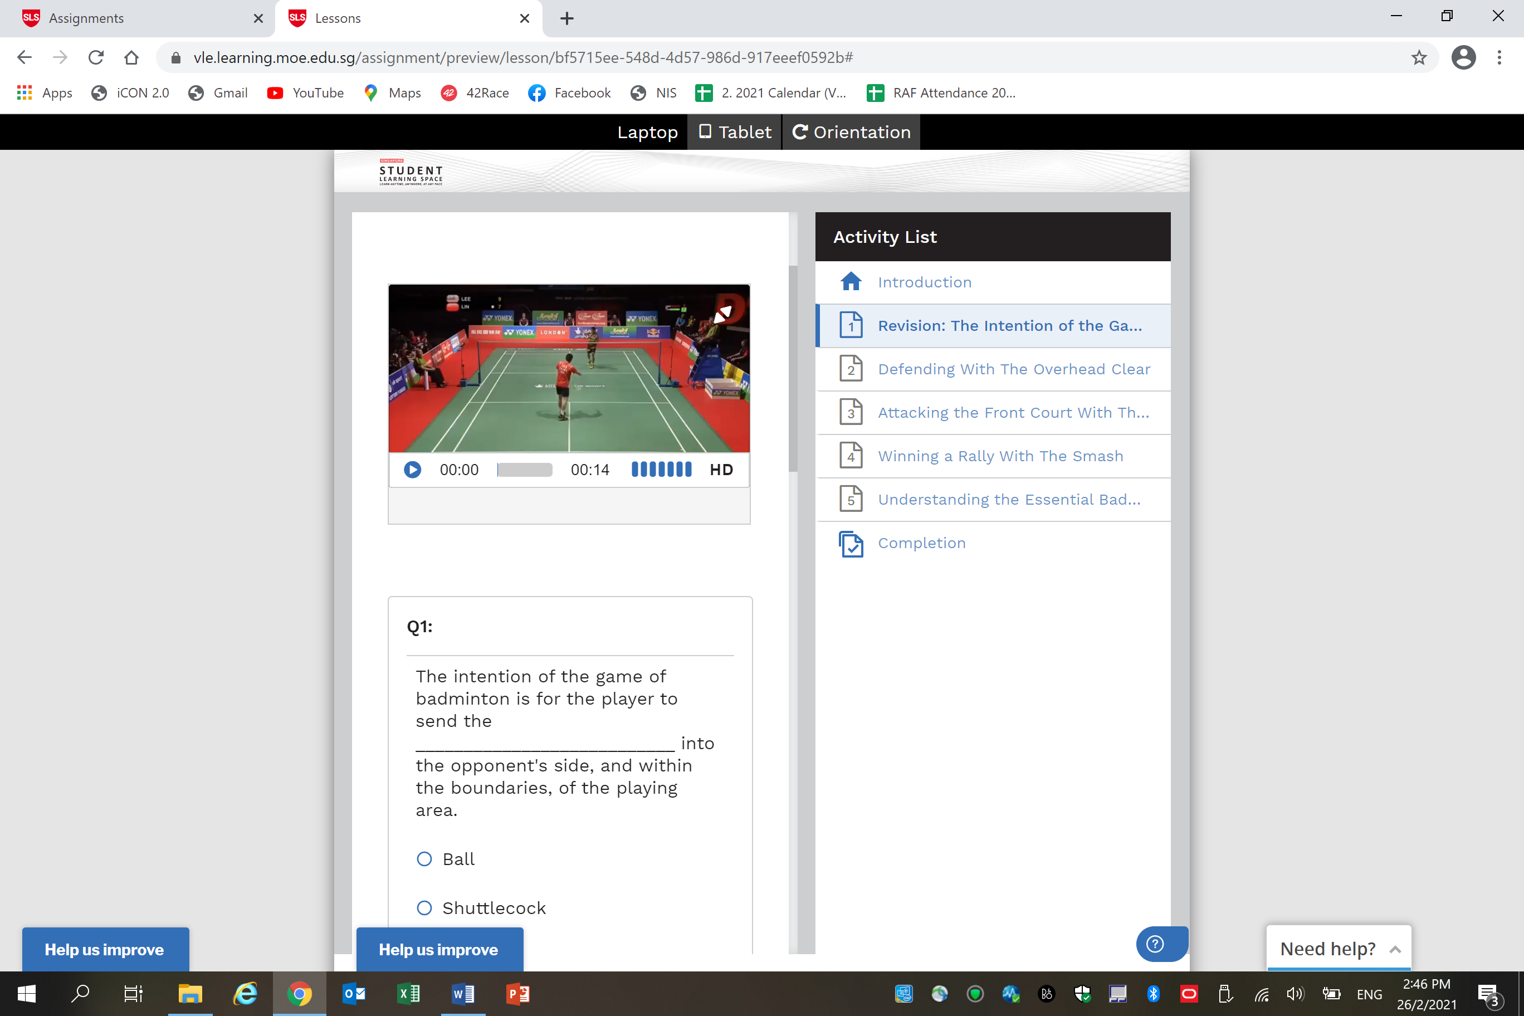Click the Student Learning Space logo
Image resolution: width=1524 pixels, height=1016 pixels.
click(x=411, y=172)
